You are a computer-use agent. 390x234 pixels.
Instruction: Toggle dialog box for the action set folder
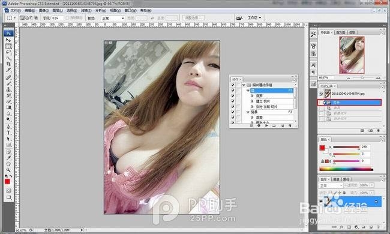tap(238, 85)
